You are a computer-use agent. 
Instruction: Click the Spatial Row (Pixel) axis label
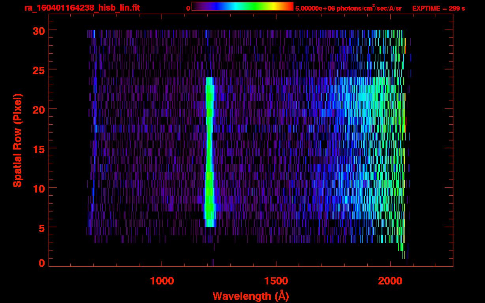tap(17, 140)
